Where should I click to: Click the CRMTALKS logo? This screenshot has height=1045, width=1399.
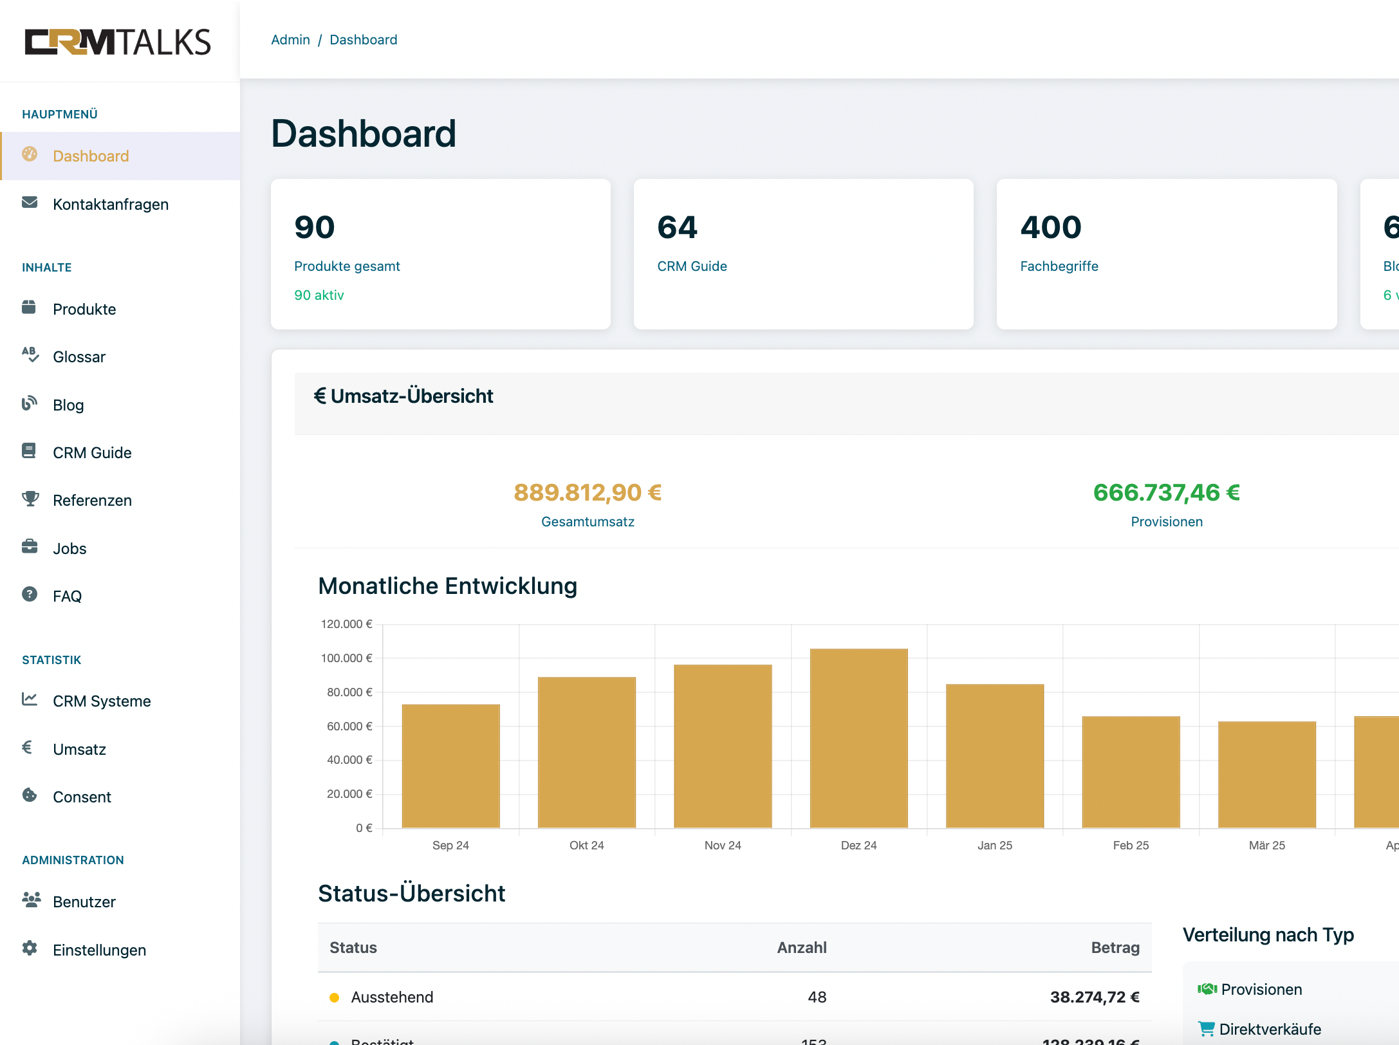pyautogui.click(x=118, y=42)
